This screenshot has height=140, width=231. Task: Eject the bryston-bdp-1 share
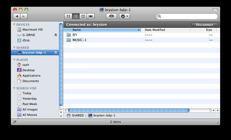[56, 53]
